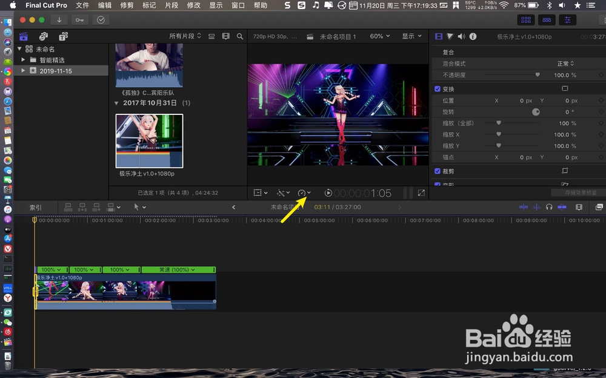The width and height of the screenshot is (606, 378).
Task: Select the 极乐净土v1.0+1080p thumbnail
Action: [x=149, y=141]
